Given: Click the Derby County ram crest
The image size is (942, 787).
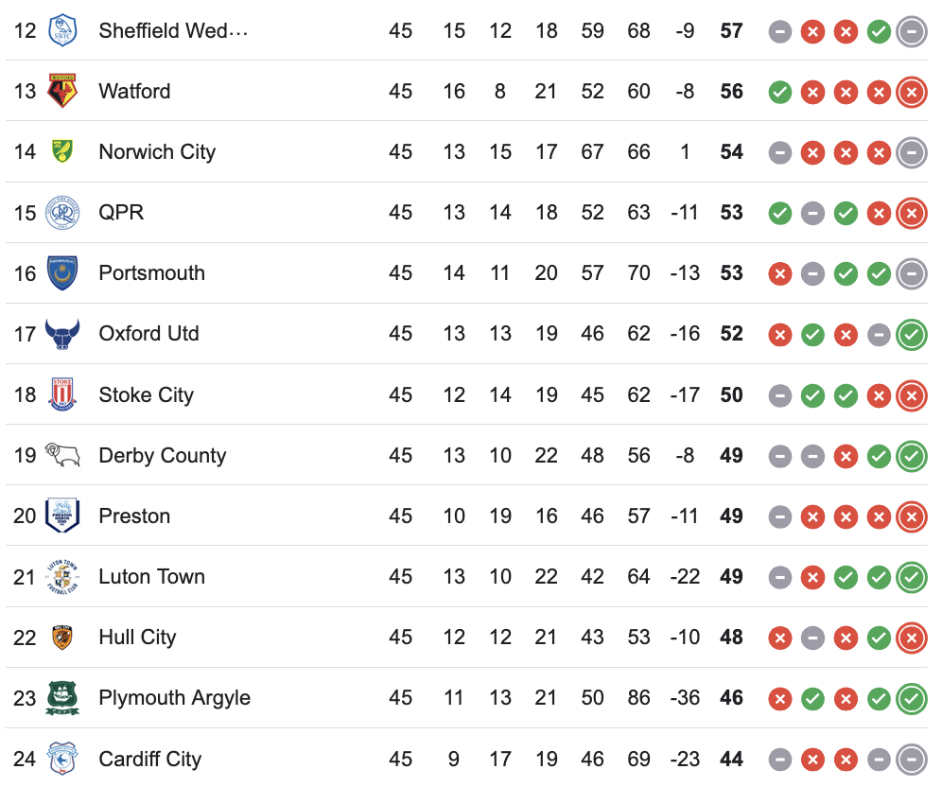Looking at the screenshot, I should click(x=62, y=455).
